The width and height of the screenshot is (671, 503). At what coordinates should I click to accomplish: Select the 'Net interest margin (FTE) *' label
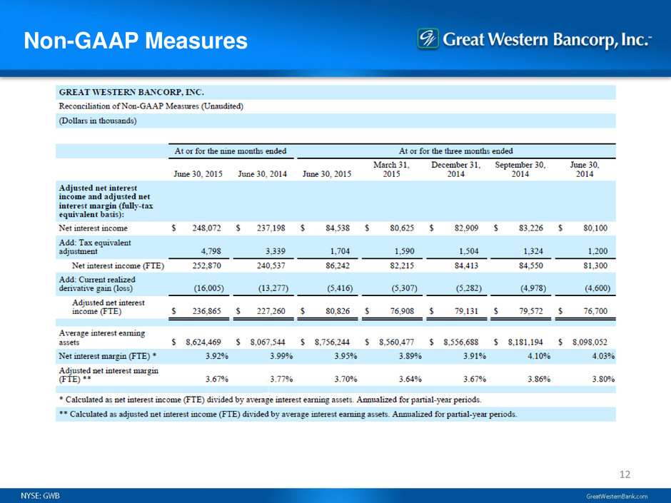click(107, 356)
